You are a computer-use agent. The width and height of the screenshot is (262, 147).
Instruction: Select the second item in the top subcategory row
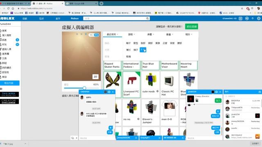tap(136, 43)
